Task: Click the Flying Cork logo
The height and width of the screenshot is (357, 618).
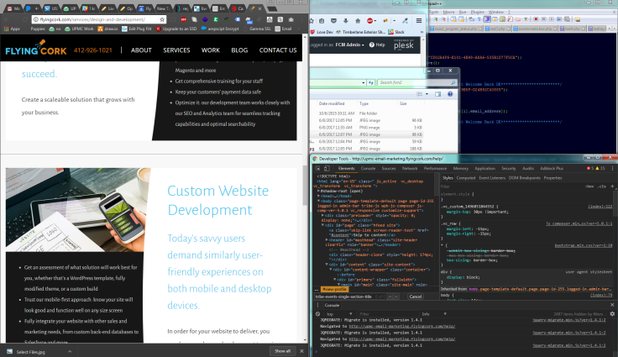Action: coord(36,49)
